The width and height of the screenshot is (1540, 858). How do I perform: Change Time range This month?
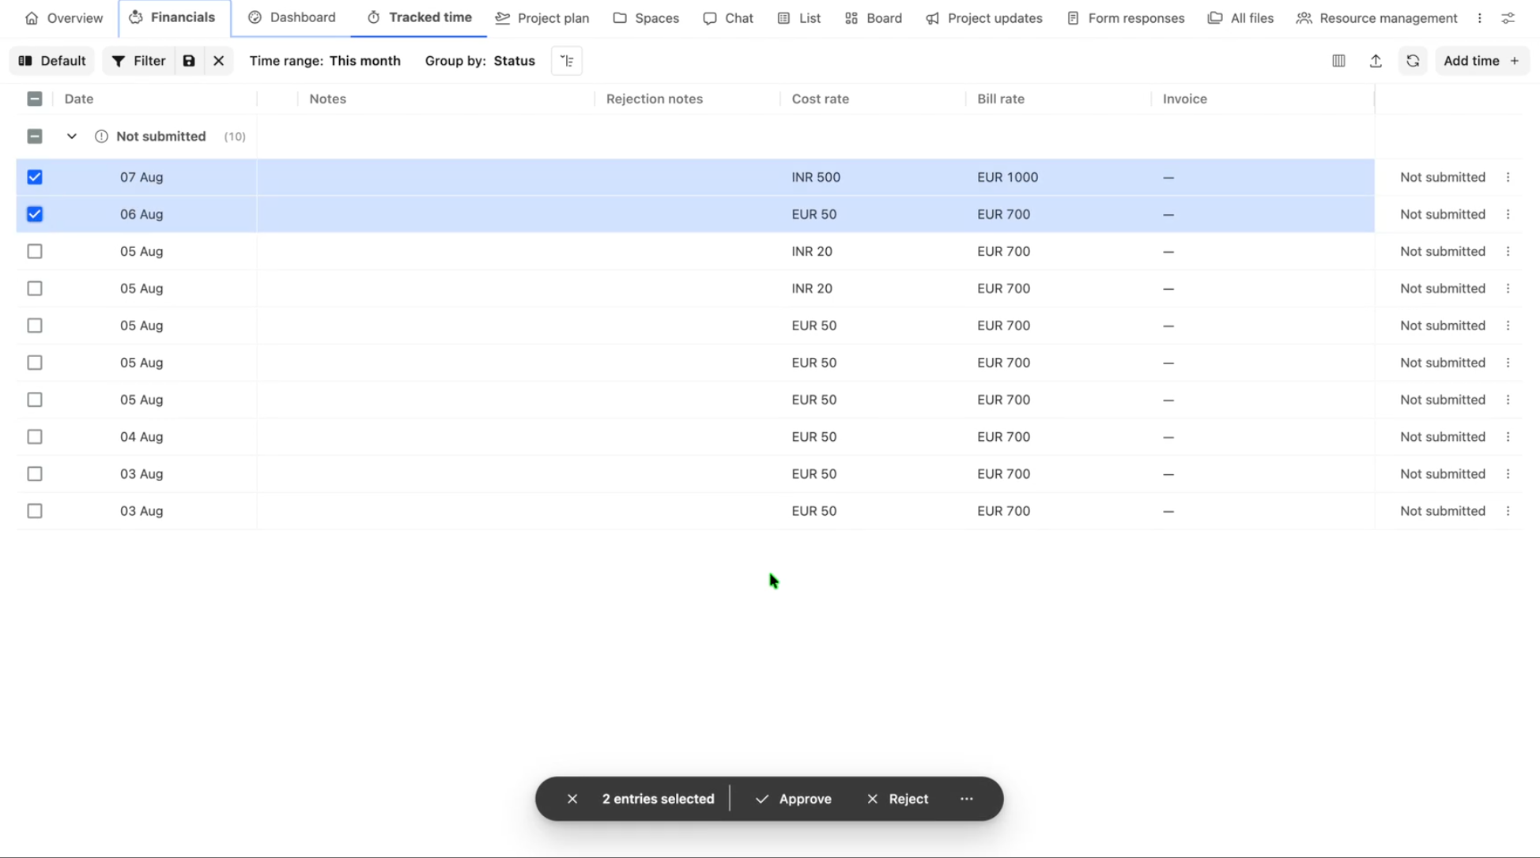click(325, 61)
